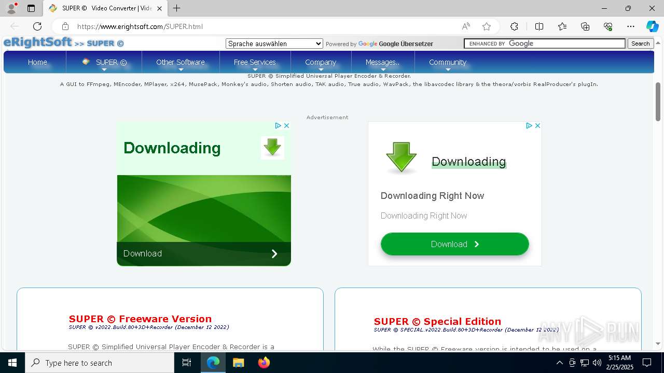Open the Messages menu
The image size is (664, 373).
(382, 62)
